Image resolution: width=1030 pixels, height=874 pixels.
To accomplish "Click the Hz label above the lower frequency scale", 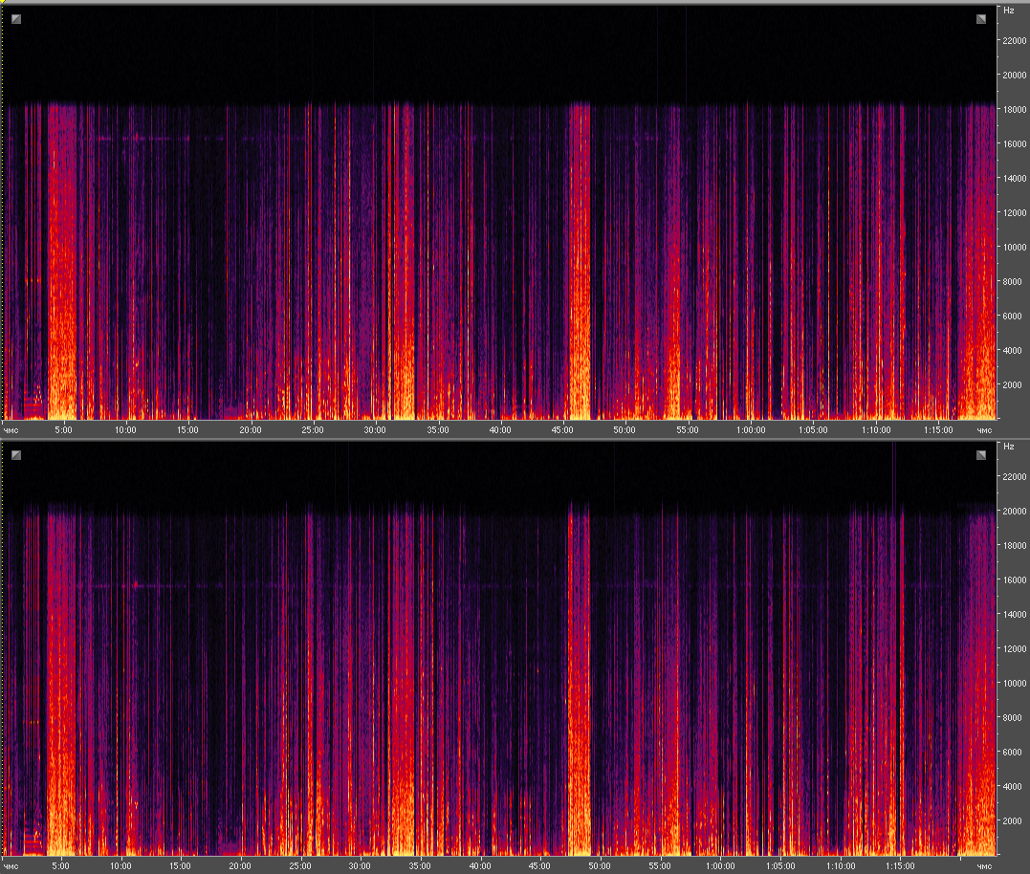I will [x=1008, y=447].
